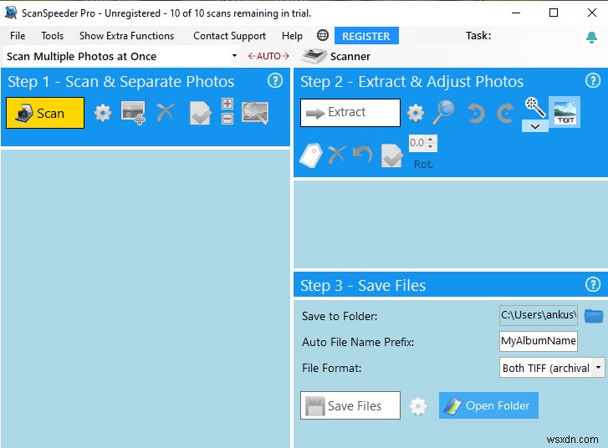Click the Save Files button

pyautogui.click(x=350, y=405)
